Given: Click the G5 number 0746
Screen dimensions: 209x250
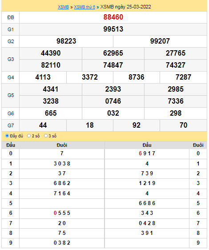Looking at the screenshot, I should pos(113,101).
